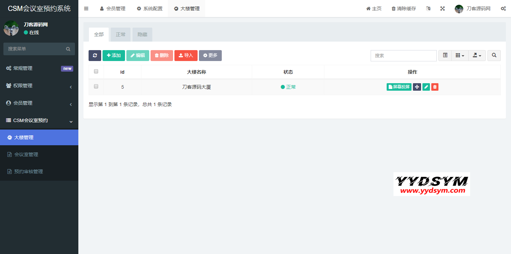Click the red trash delete icon in row
The height and width of the screenshot is (254, 511).
[x=435, y=87]
